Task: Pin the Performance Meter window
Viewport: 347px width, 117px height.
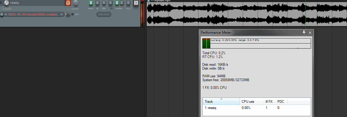Action: click(x=304, y=33)
